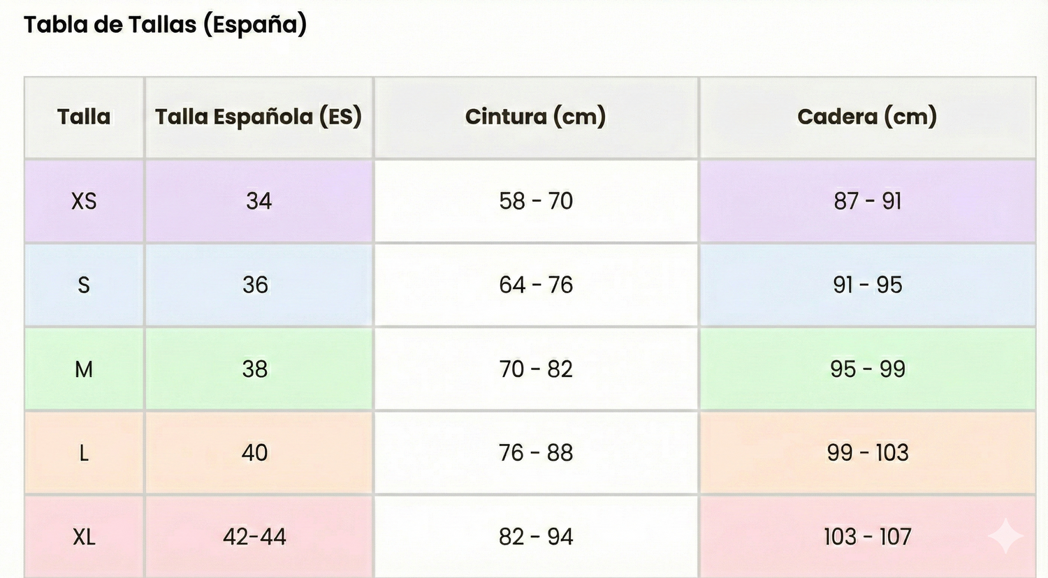Click the 'Cadera (cm)' column header
This screenshot has height=578, width=1048.
coord(867,117)
